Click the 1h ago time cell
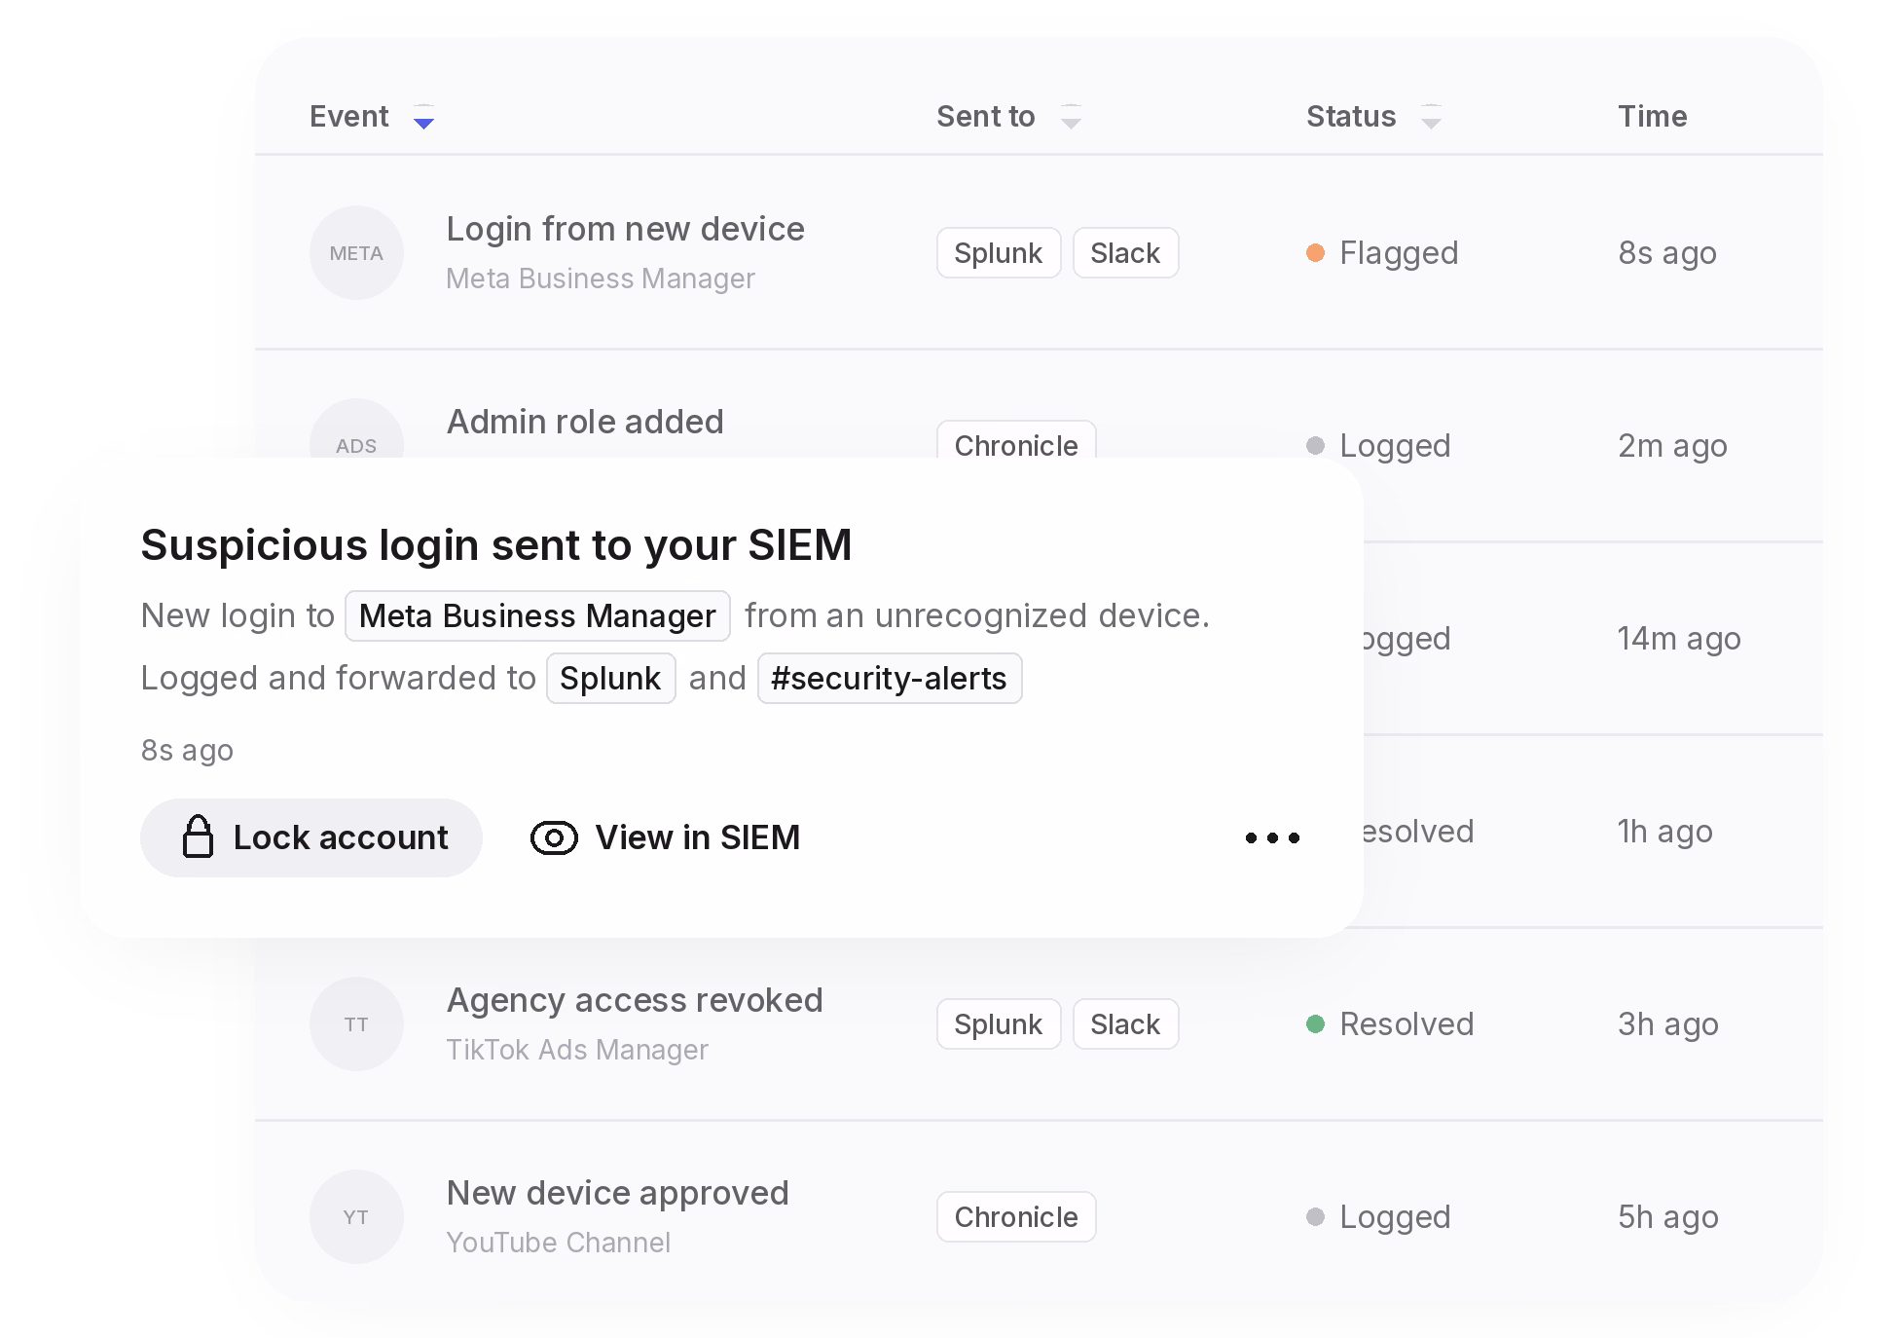Image resolution: width=1900 pixels, height=1338 pixels. click(1664, 832)
